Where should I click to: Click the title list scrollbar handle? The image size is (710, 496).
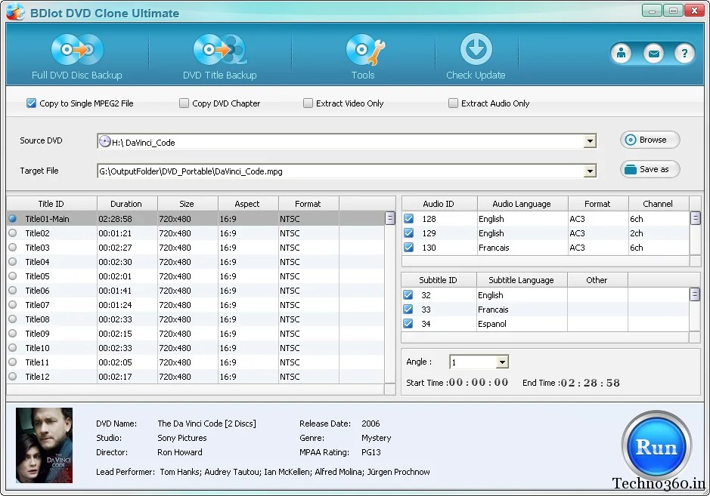(390, 219)
